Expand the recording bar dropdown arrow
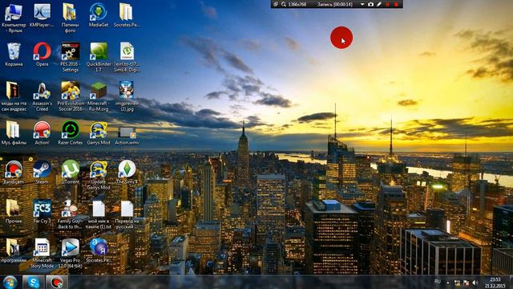This screenshot has width=513, height=289. click(x=362, y=4)
